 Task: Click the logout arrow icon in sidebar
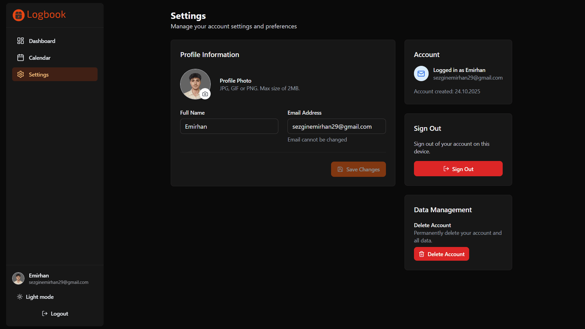45,313
